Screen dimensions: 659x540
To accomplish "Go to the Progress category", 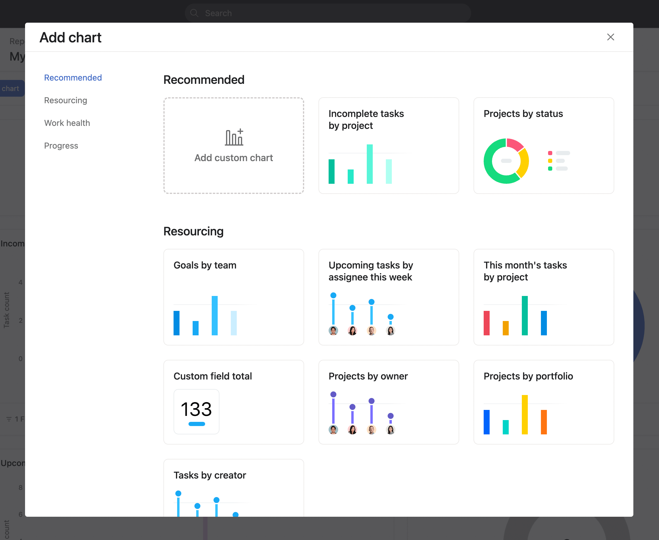I will (61, 146).
